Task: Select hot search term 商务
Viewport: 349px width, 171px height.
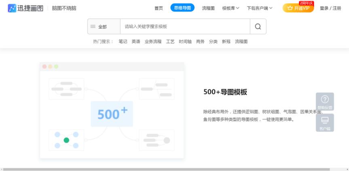Action: click(200, 42)
